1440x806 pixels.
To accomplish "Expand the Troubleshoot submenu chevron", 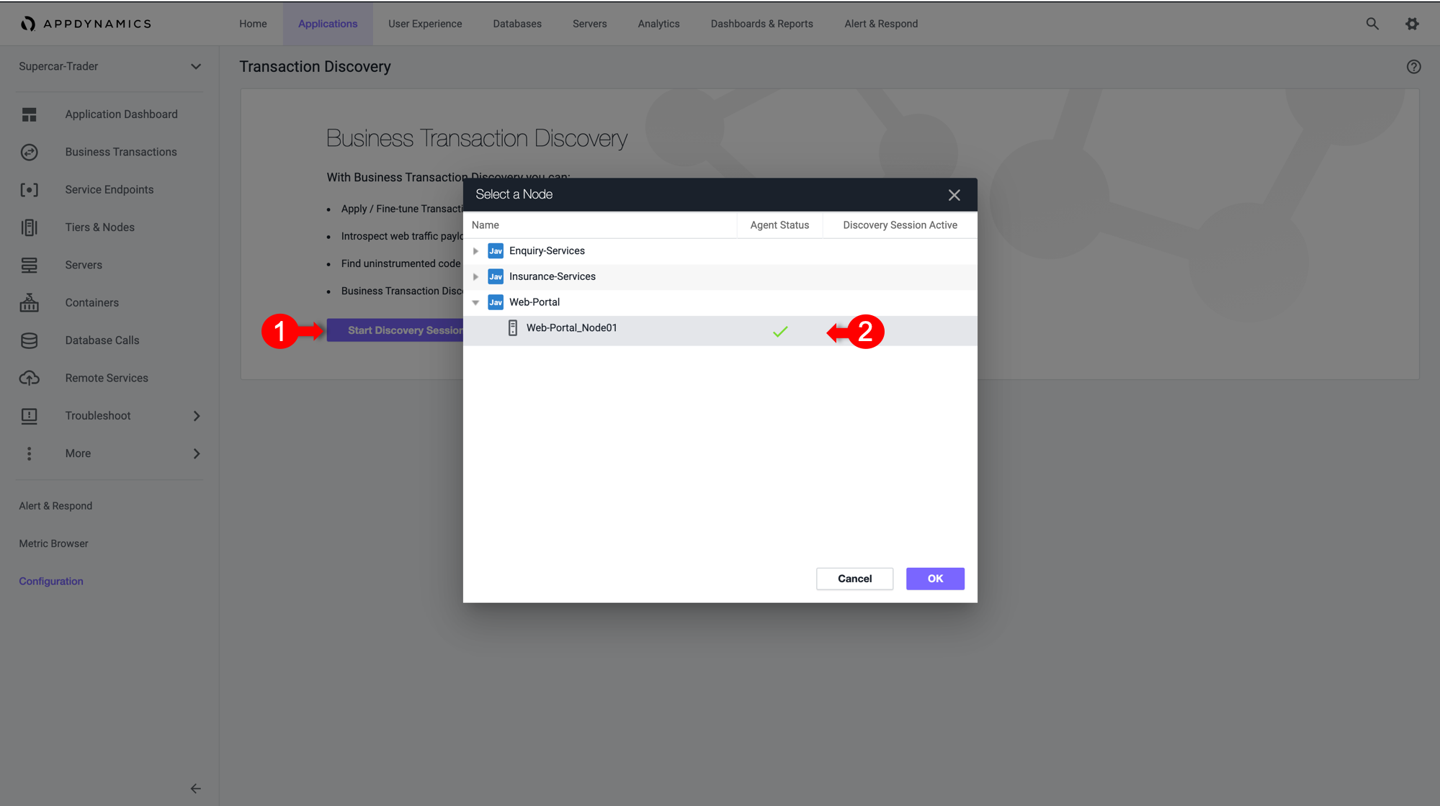I will click(x=197, y=416).
